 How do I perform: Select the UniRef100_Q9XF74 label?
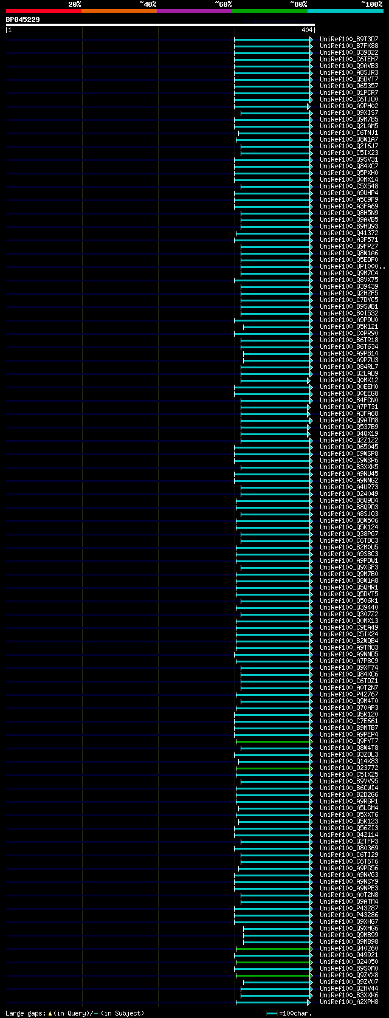point(349,667)
